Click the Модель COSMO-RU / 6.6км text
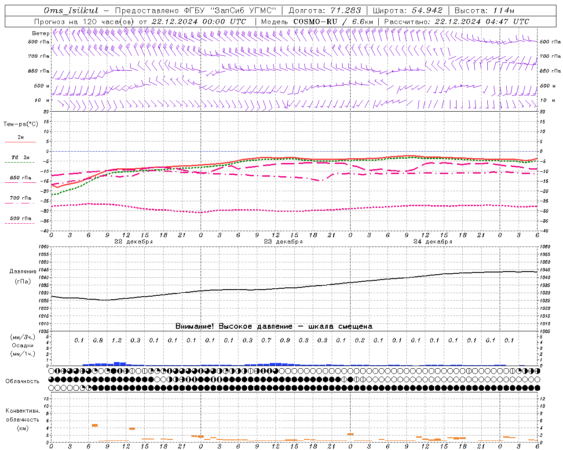 [x=317, y=22]
